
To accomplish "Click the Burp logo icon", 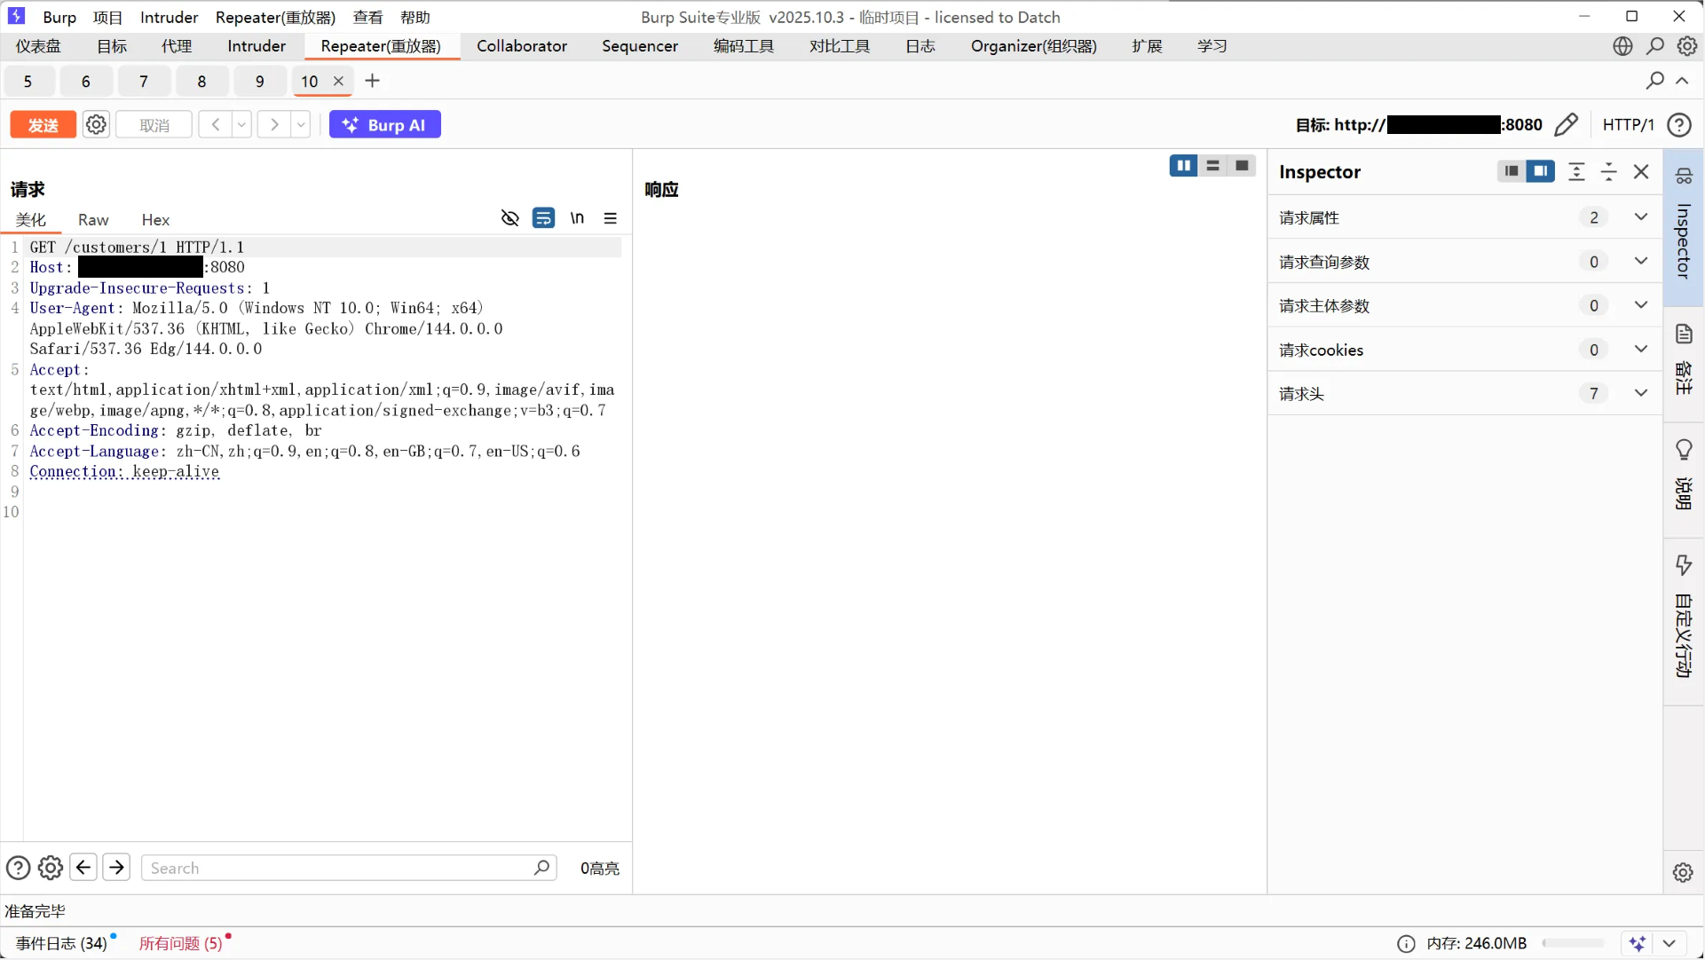I will (16, 16).
